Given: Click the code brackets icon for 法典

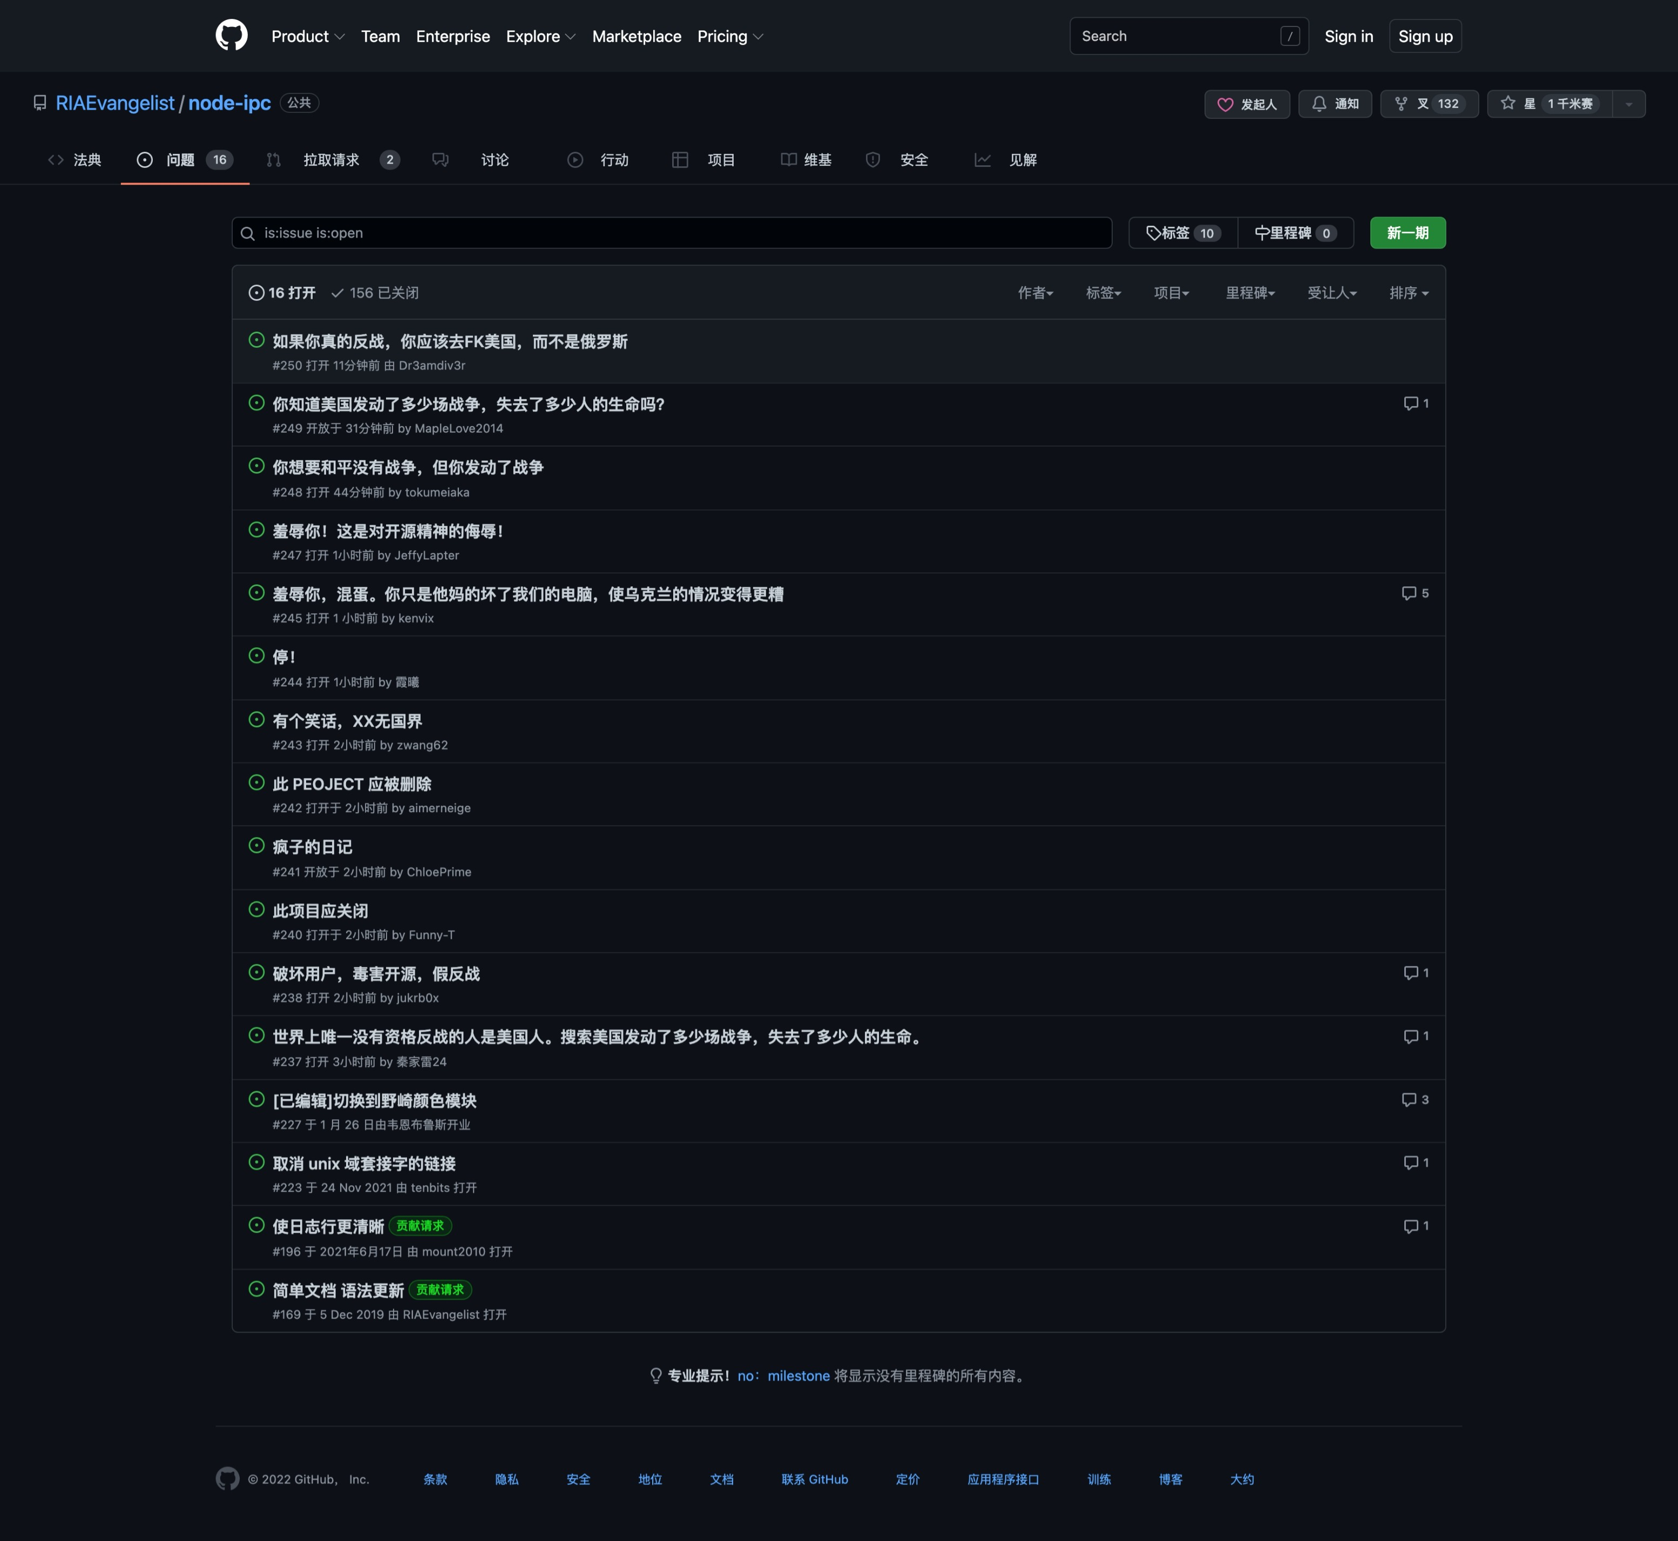Looking at the screenshot, I should tap(56, 159).
